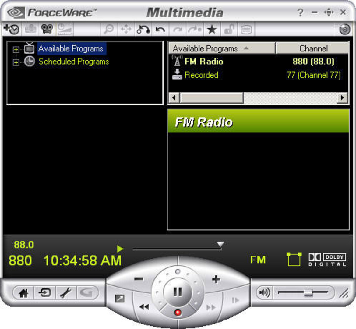Click the video camera record icon

47,29
